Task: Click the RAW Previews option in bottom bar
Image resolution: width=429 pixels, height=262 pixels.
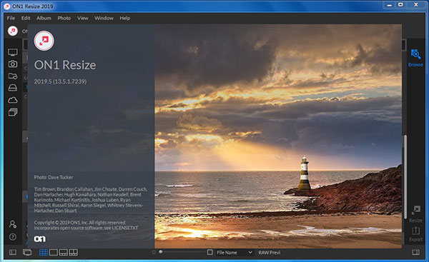Action: 270,253
